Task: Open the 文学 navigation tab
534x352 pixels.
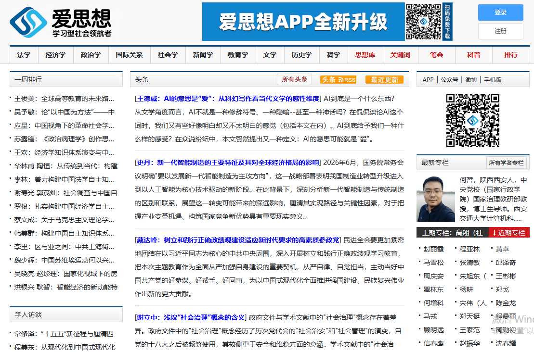Action: coord(270,55)
